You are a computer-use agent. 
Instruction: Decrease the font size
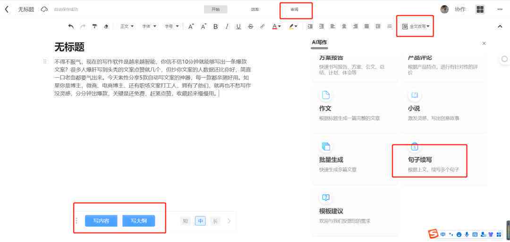[x=204, y=26]
